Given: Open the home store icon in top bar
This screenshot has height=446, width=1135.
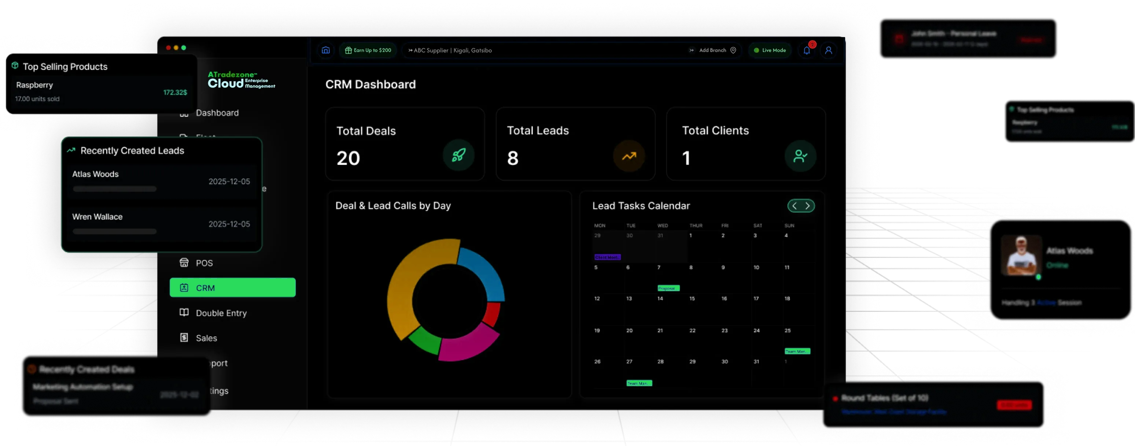Looking at the screenshot, I should coord(325,50).
